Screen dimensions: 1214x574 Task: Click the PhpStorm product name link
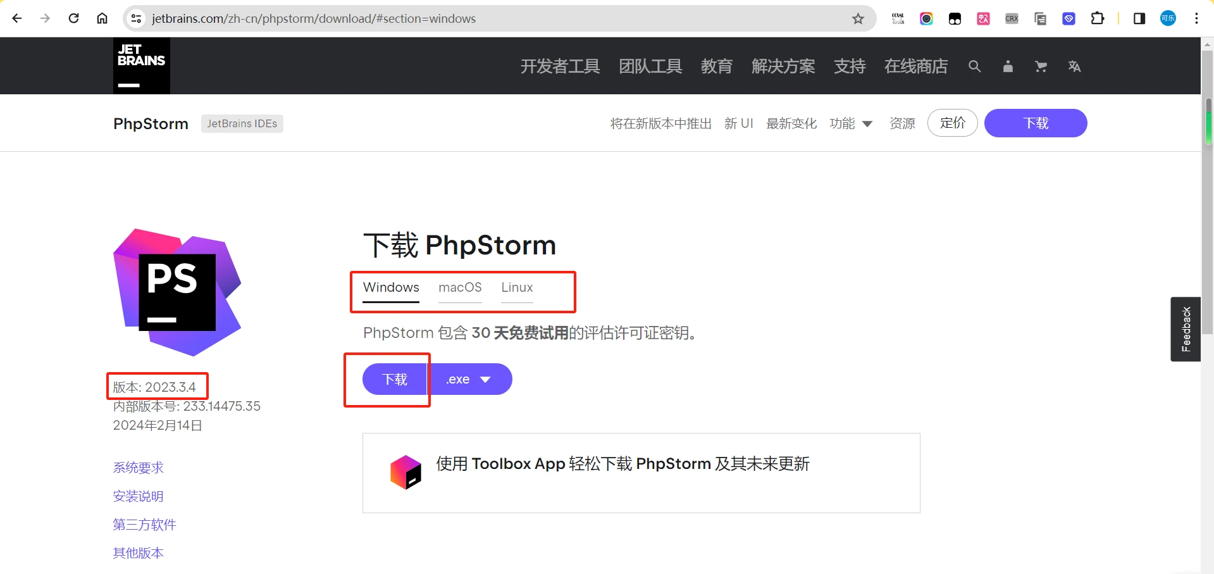click(151, 123)
